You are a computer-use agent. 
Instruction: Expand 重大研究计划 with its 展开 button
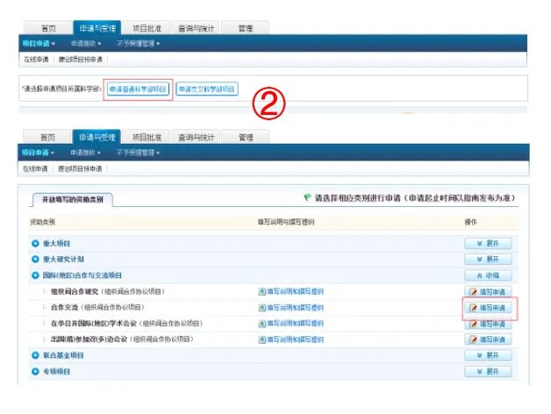488,259
